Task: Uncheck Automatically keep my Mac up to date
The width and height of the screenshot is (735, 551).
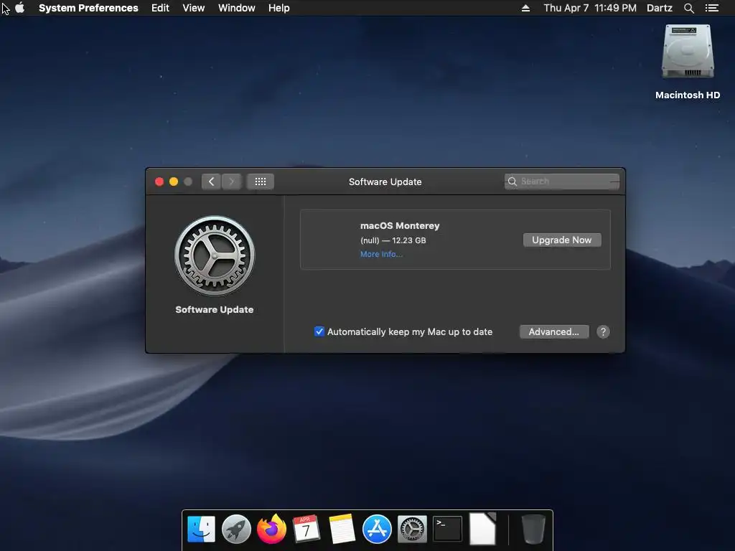Action: click(319, 331)
